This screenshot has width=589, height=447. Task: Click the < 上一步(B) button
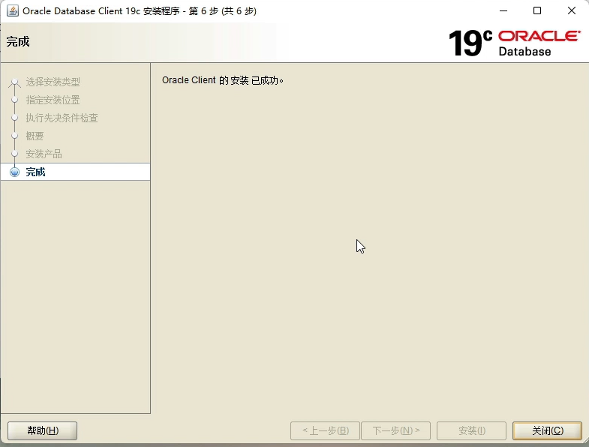[326, 430]
